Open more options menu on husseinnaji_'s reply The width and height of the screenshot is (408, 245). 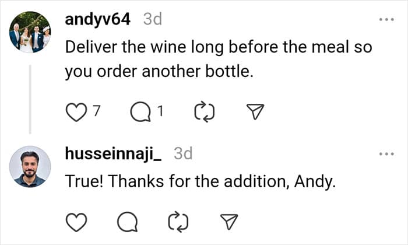click(386, 154)
